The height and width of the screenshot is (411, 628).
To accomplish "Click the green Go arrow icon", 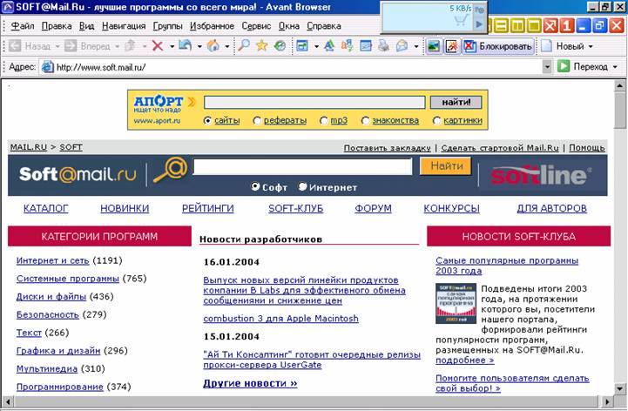I will [x=564, y=66].
